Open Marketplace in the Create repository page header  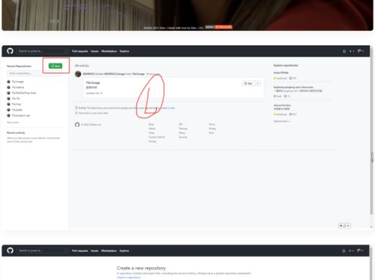109,250
